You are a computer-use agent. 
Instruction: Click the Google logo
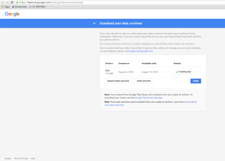pyautogui.click(x=12, y=14)
